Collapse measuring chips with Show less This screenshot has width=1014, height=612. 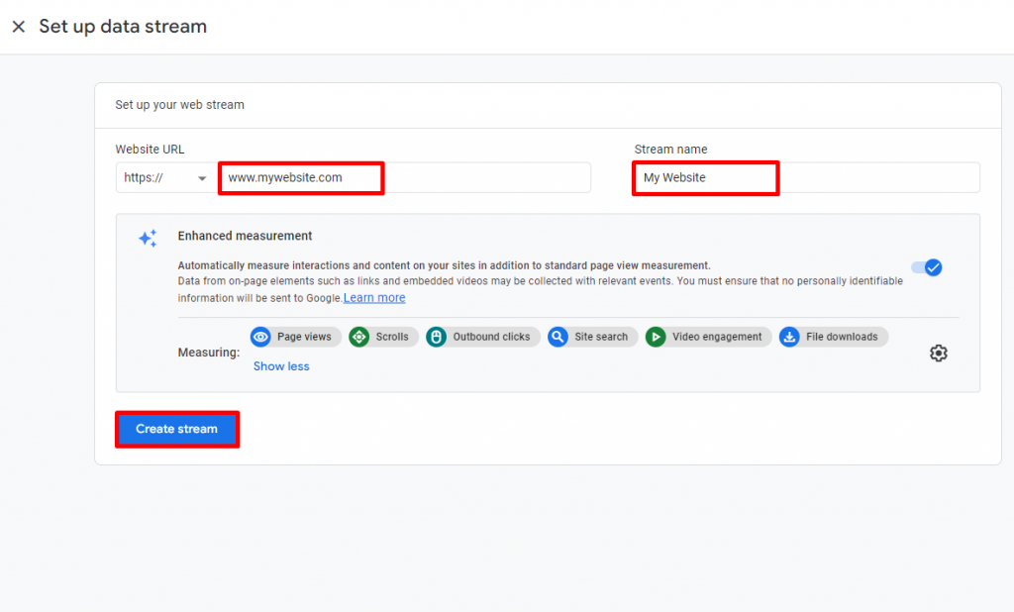click(281, 365)
